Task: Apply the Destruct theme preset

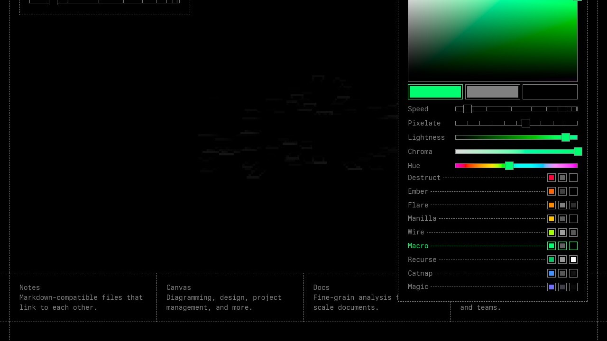Action: (x=424, y=178)
